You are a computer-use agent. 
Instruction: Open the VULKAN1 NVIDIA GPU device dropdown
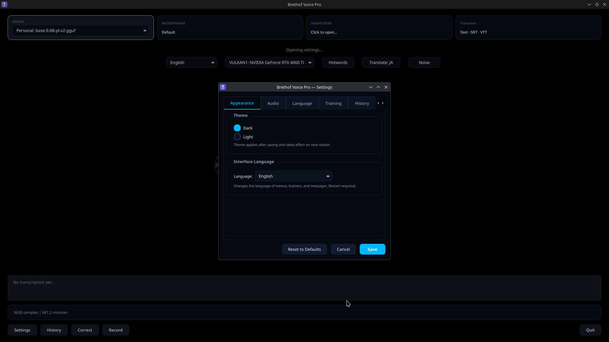click(270, 62)
